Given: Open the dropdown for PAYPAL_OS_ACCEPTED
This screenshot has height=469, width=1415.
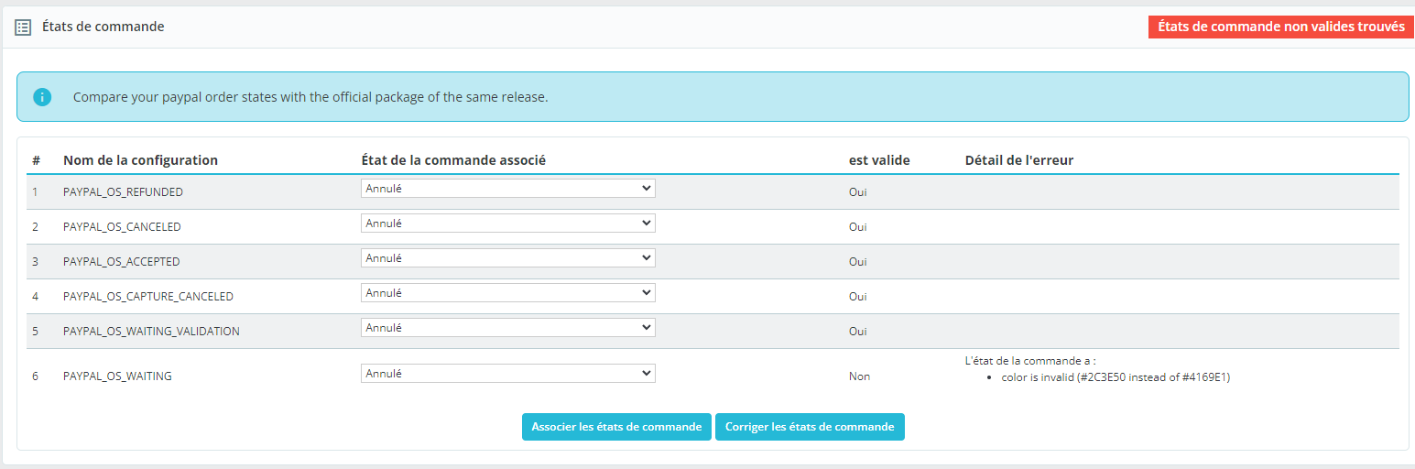Looking at the screenshot, I should click(x=508, y=257).
